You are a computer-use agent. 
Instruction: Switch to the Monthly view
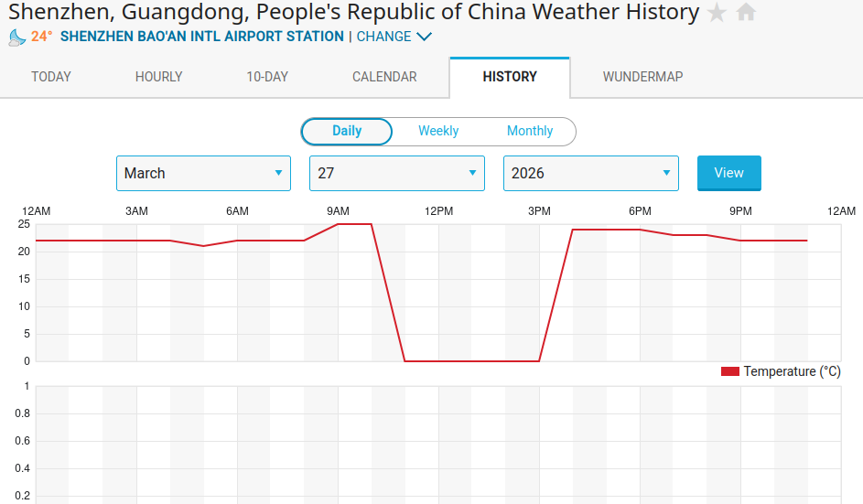point(530,131)
